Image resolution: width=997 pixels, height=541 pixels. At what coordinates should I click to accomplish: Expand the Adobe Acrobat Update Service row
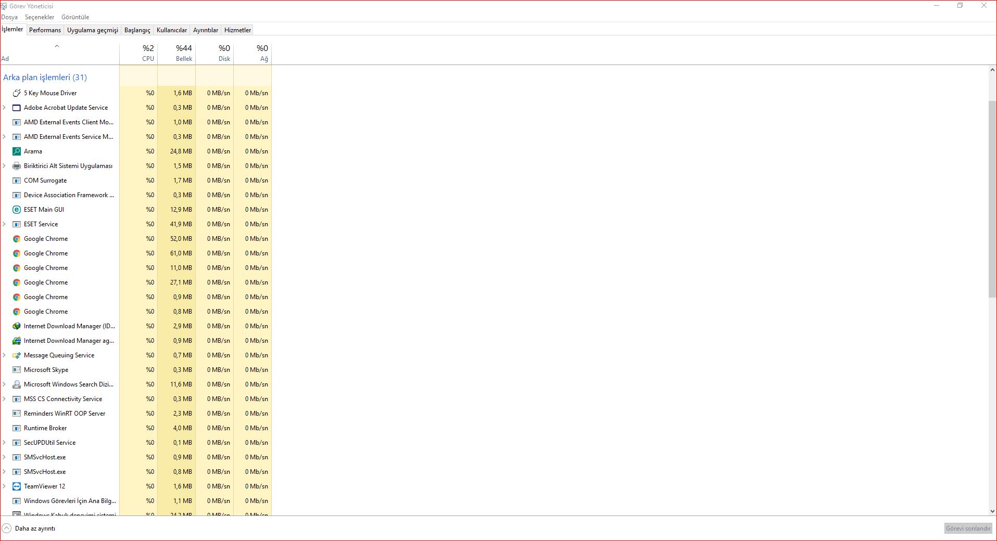click(x=4, y=108)
